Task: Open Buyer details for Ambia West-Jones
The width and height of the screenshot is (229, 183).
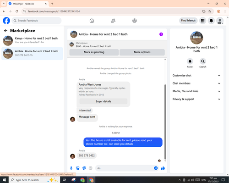Action: (x=104, y=101)
